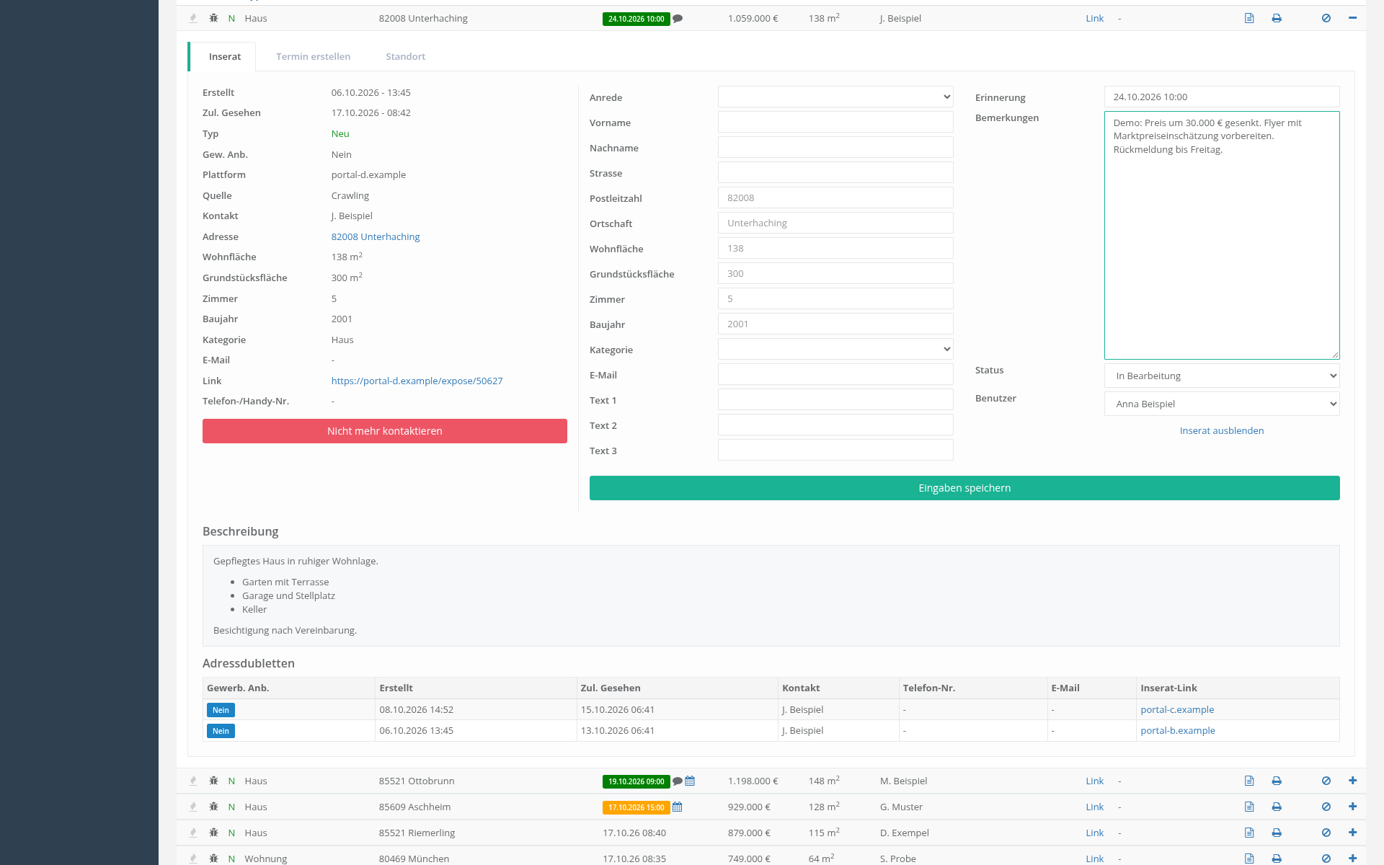The height and width of the screenshot is (865, 1384).
Task: Open the calendar icon in Aschheim row
Action: pyautogui.click(x=678, y=807)
